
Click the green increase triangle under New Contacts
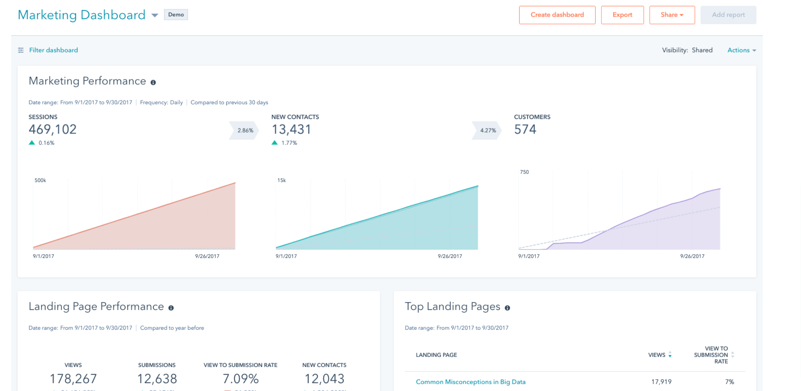pyautogui.click(x=275, y=142)
